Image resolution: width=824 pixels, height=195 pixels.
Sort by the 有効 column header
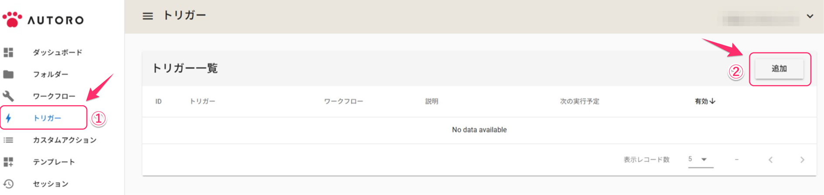(705, 101)
